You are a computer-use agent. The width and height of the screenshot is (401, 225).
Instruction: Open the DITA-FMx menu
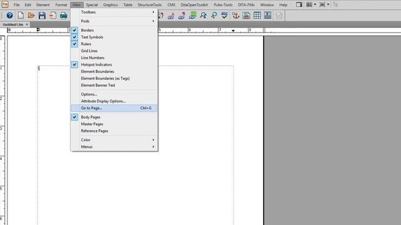coord(246,5)
